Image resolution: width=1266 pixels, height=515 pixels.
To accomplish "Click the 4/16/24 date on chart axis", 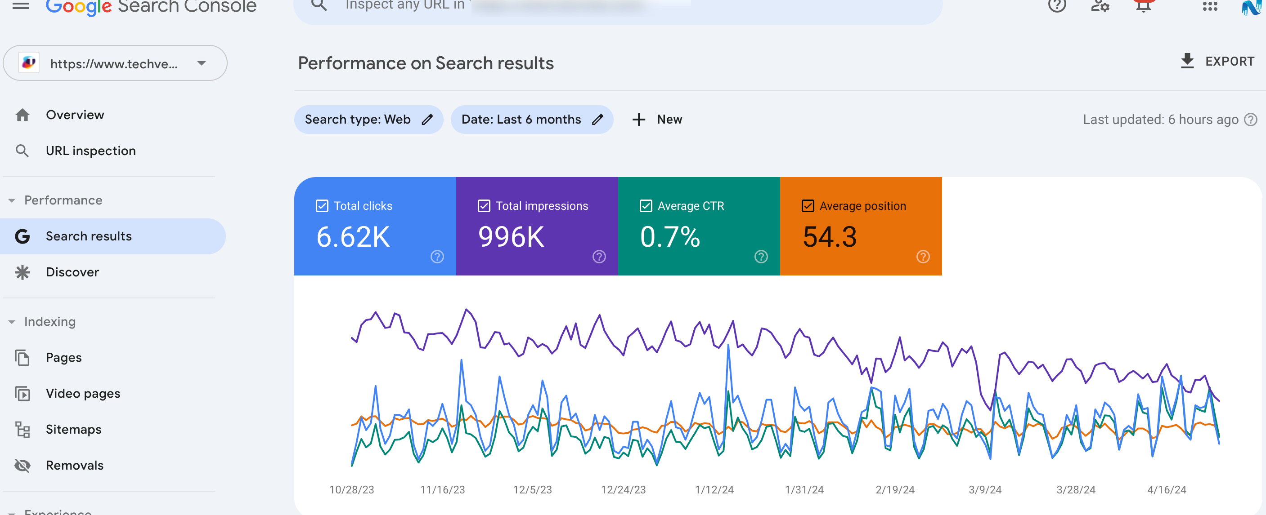I will coord(1166,489).
